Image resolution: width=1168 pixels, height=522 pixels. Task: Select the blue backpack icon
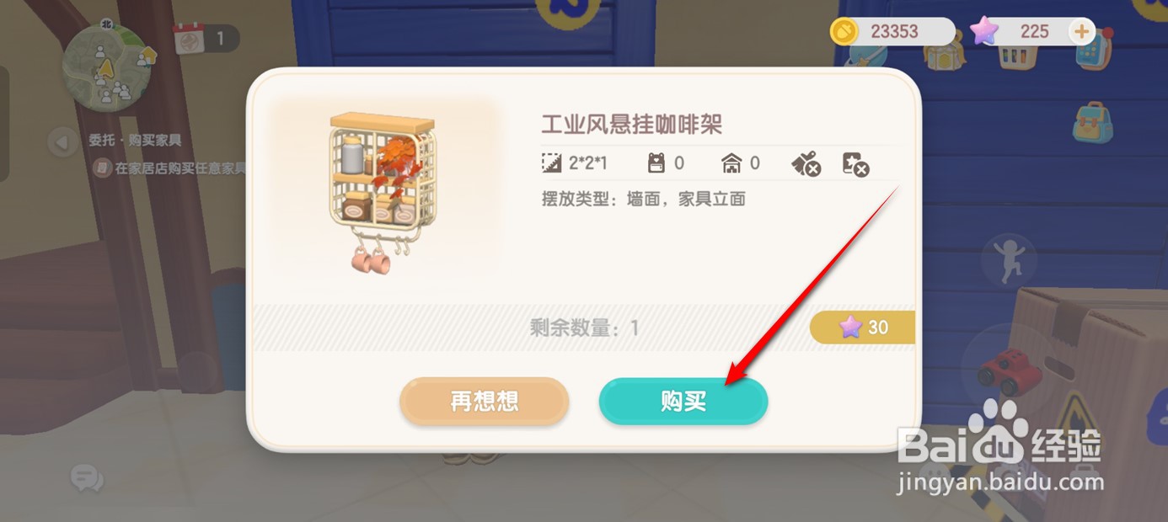tap(1092, 122)
